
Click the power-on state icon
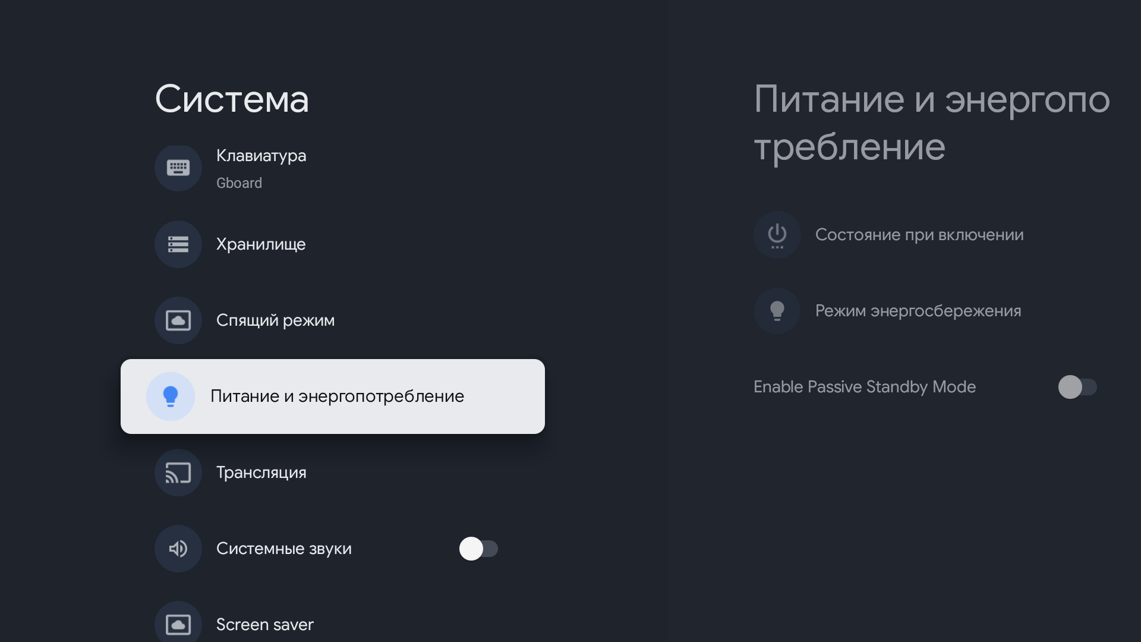[x=777, y=235]
